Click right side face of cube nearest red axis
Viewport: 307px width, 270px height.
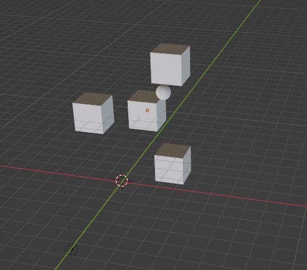pyautogui.click(x=187, y=164)
